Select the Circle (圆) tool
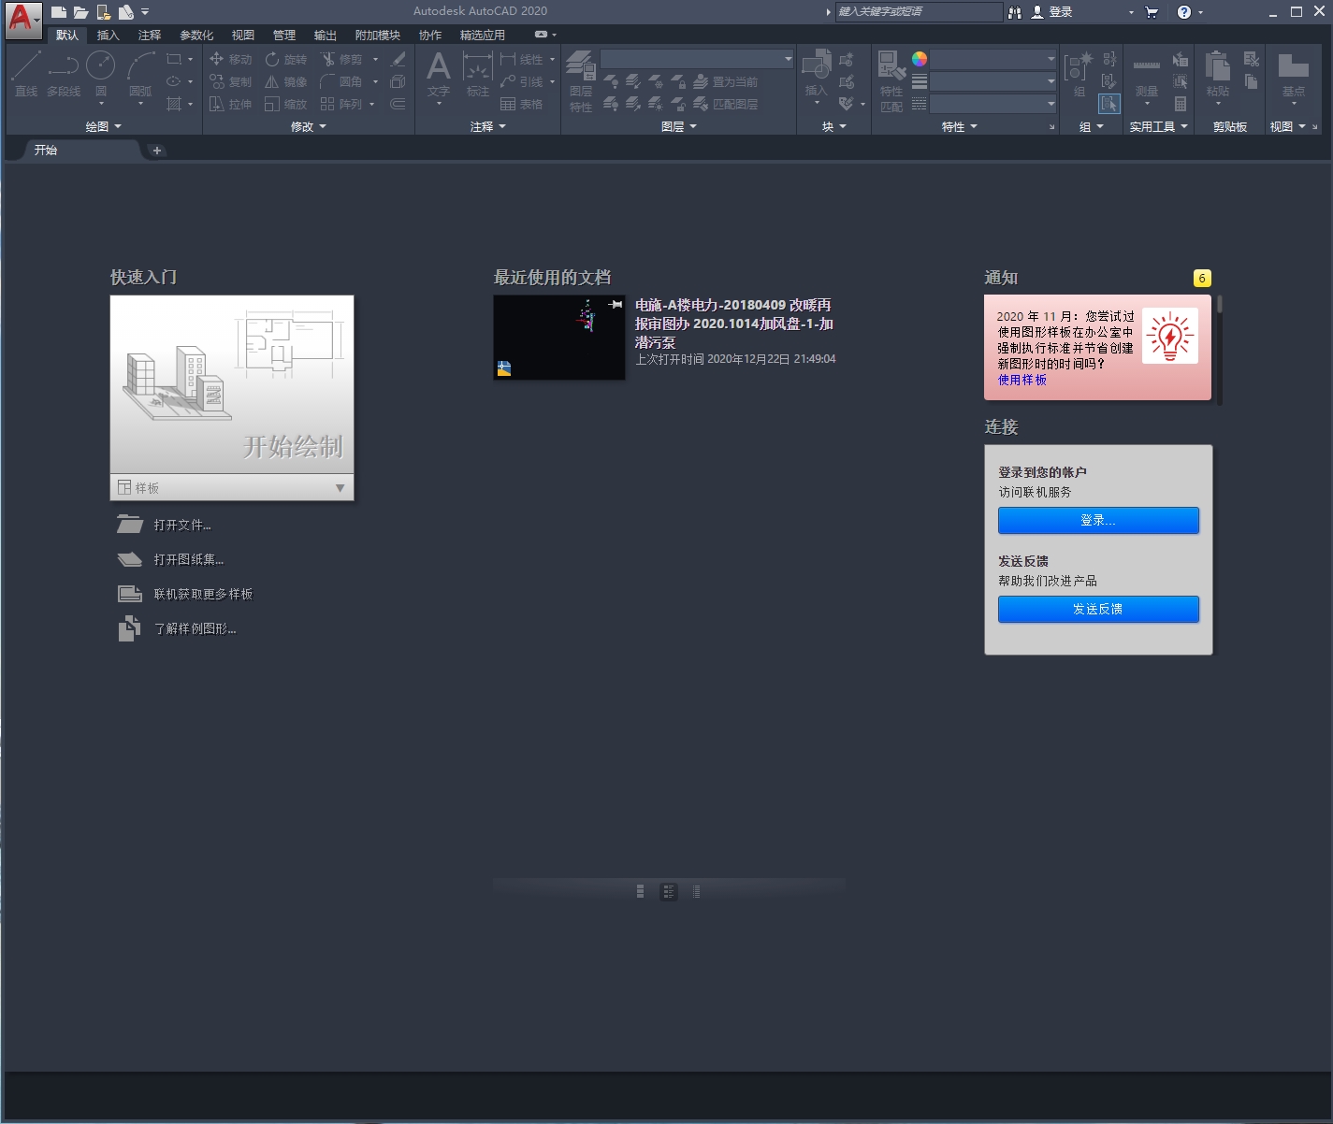 tap(101, 74)
